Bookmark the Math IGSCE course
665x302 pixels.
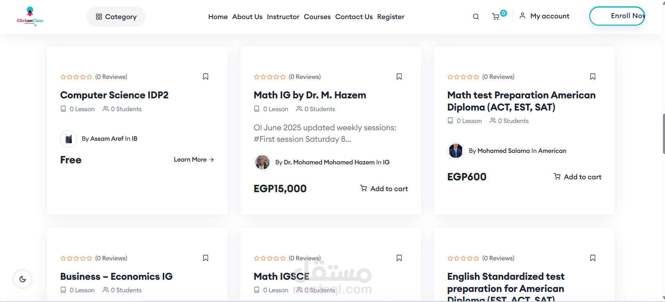[x=399, y=258]
